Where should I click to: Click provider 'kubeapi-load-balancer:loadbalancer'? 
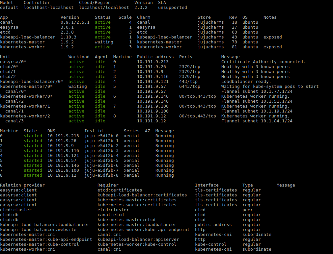pos(45,224)
